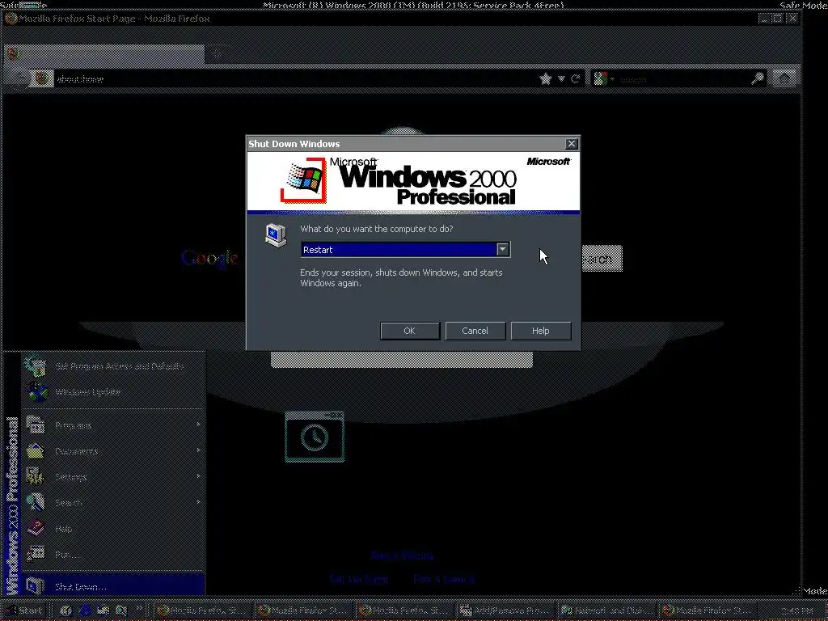The height and width of the screenshot is (621, 828).
Task: Select the Mozilla Firefox Start Page tab
Action: 104,53
